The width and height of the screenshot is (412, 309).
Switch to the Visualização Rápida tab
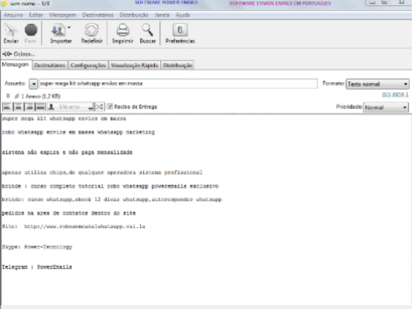(135, 65)
